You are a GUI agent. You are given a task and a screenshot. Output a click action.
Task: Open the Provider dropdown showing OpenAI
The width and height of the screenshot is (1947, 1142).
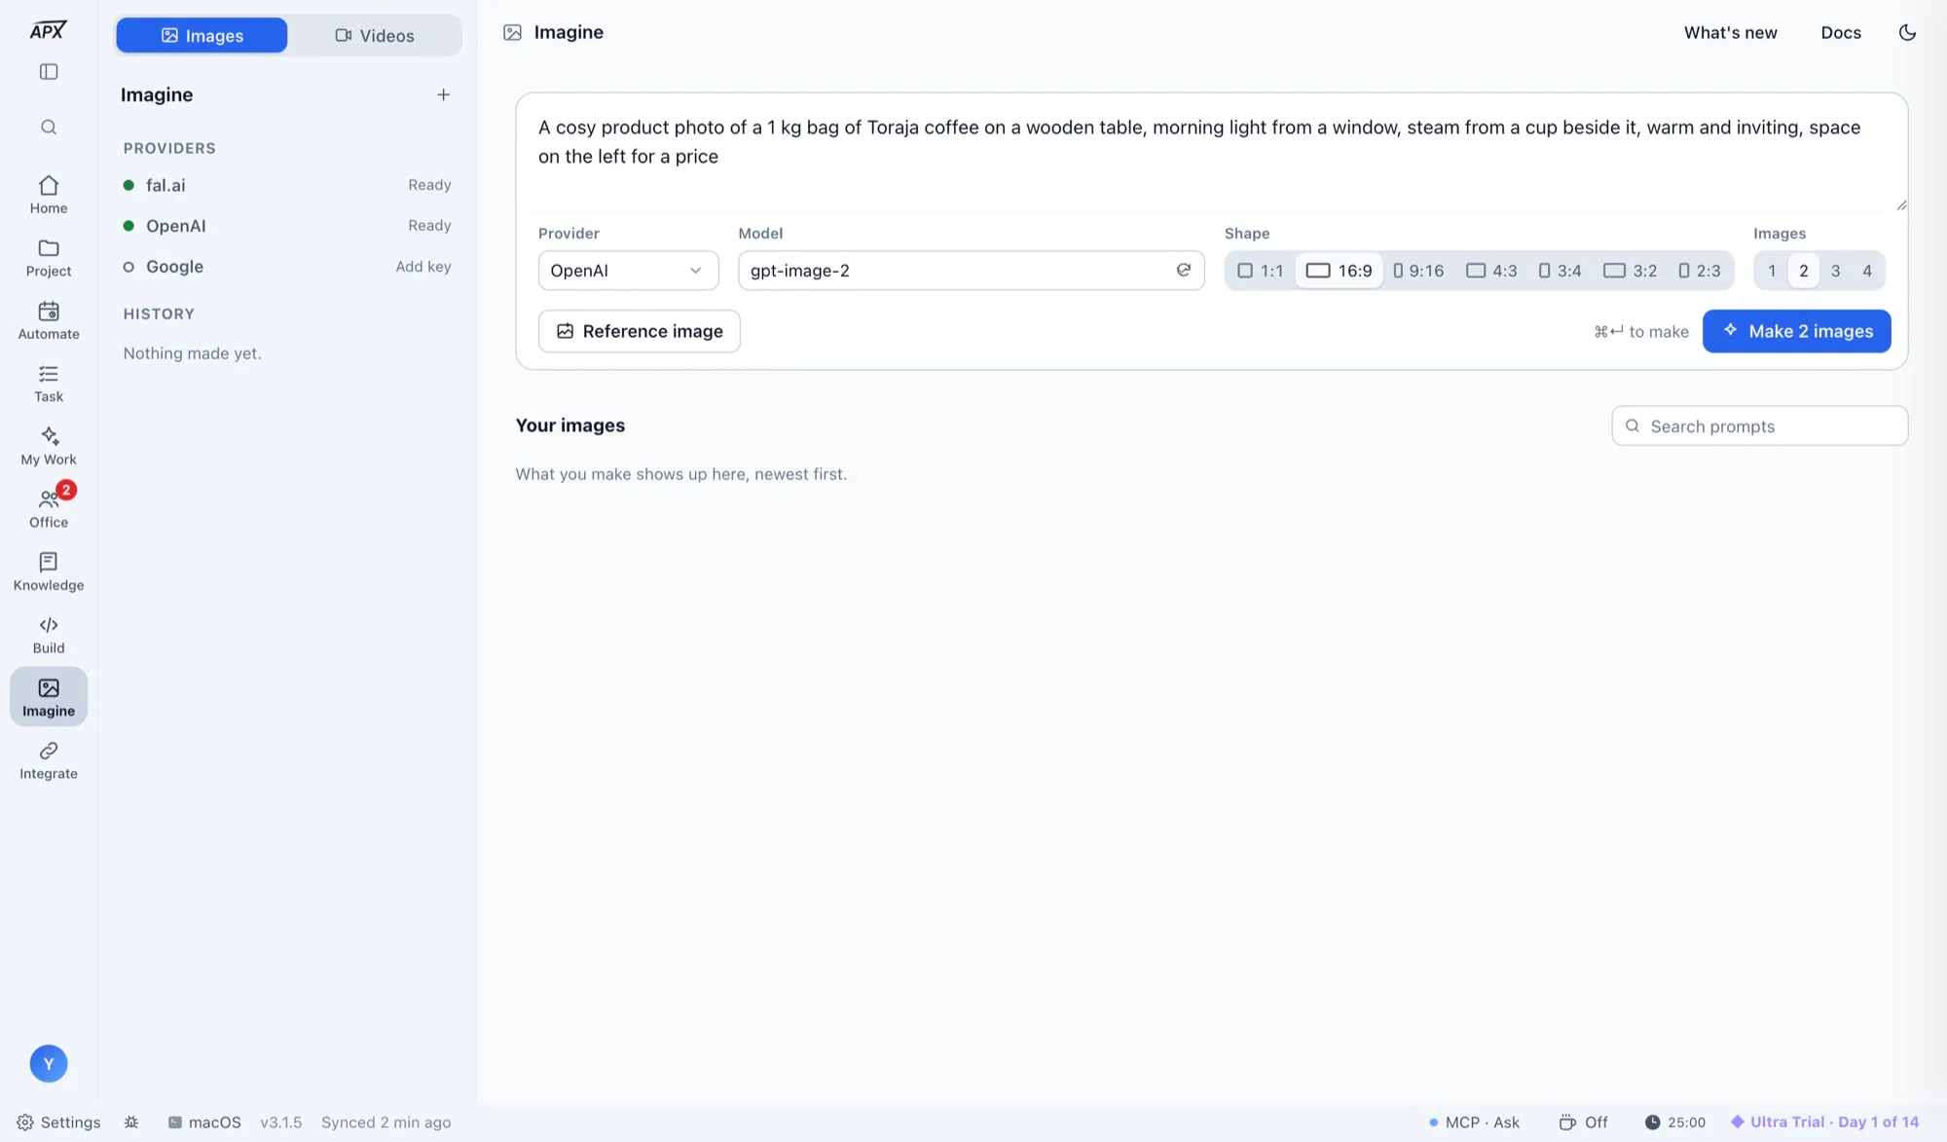click(x=628, y=271)
